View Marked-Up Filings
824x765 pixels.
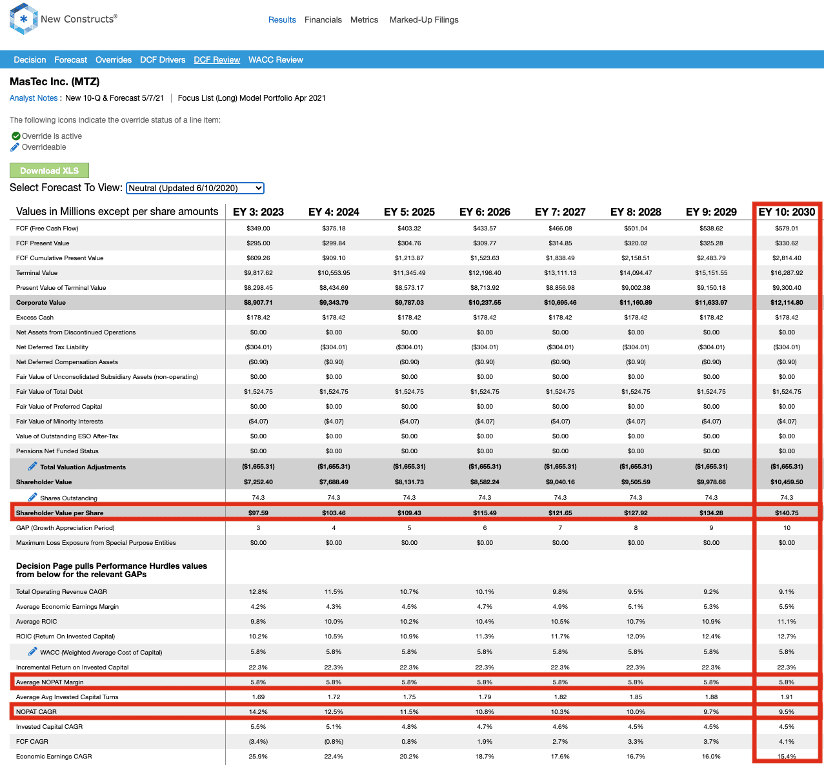424,20
